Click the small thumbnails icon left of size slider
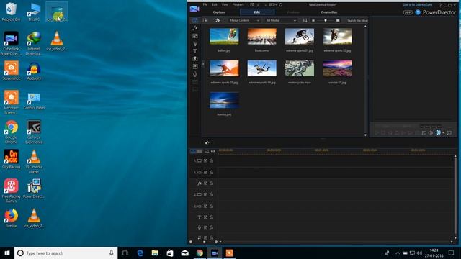The image size is (461, 259). pos(313,20)
